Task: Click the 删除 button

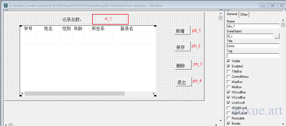Action: point(183,65)
